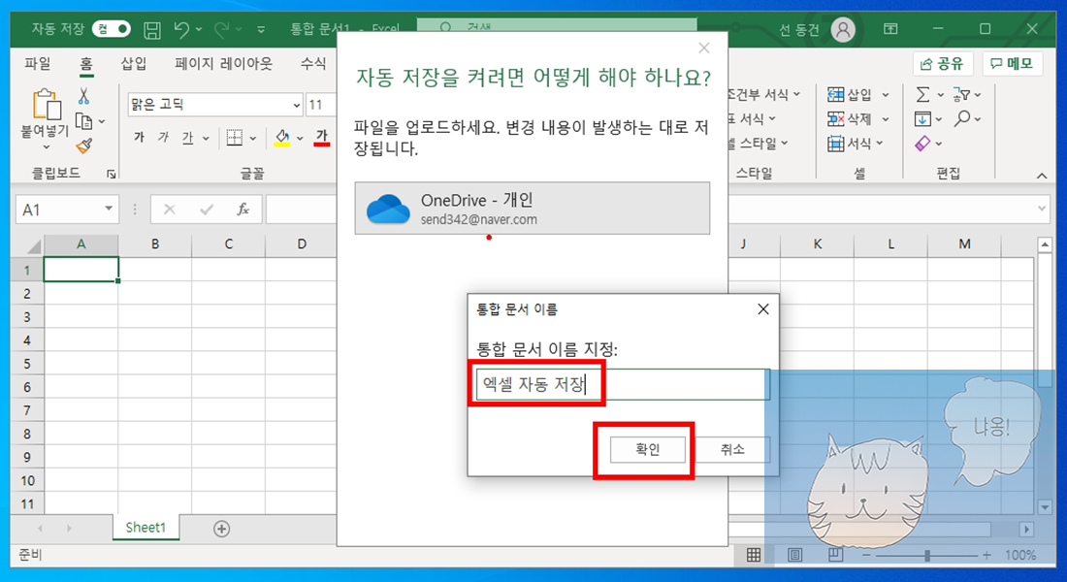
Task: Click the 메모 (Comments) button
Action: coord(1012,63)
